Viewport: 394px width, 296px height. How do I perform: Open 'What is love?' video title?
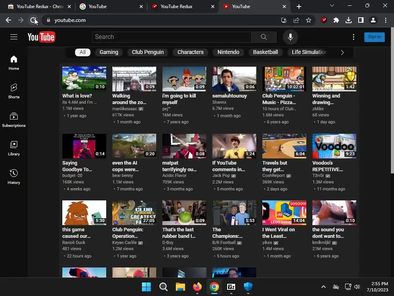coord(77,96)
